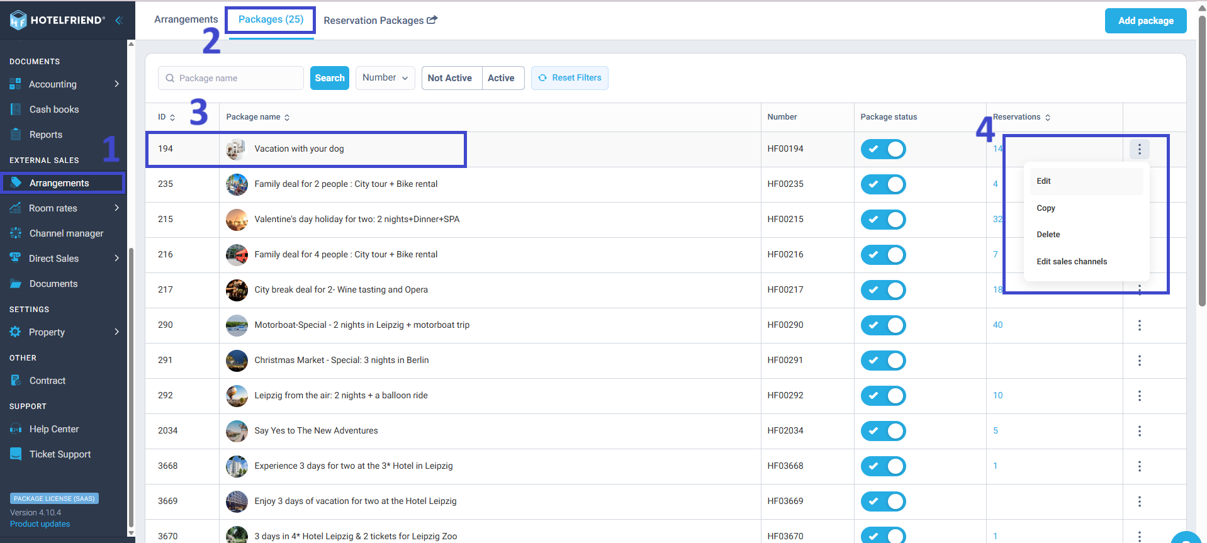Disable Valentine's day holiday package status
Viewport: 1207px width, 543px height.
tap(883, 220)
